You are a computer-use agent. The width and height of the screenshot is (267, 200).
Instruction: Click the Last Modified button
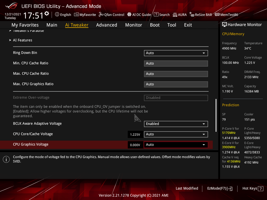click(x=187, y=189)
